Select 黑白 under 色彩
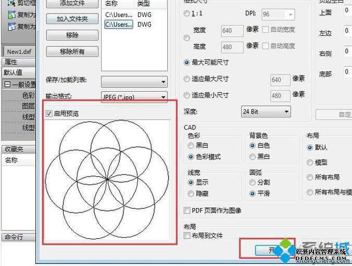Viewport: 352px width, 266px height. tap(191, 146)
